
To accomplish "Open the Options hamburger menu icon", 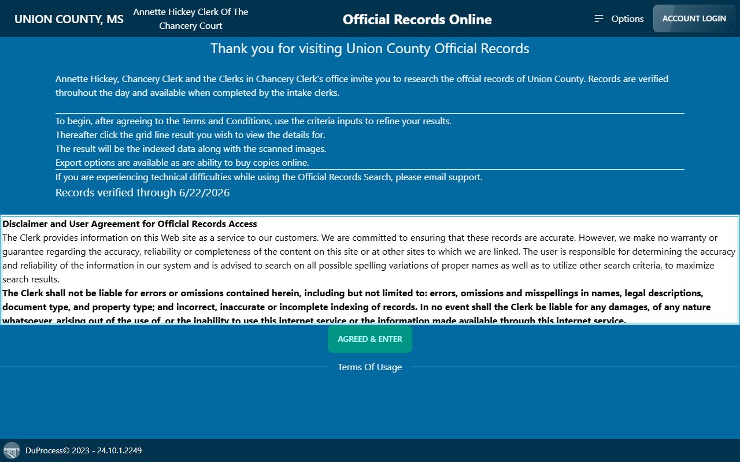I will (599, 18).
